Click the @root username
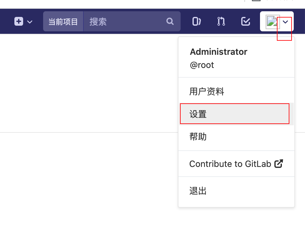The image size is (305, 238). 201,65
